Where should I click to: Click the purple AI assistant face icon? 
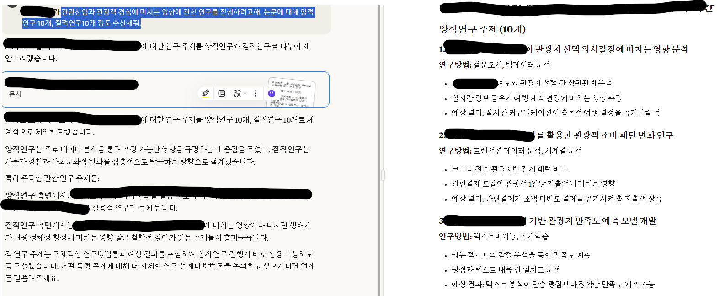point(272,93)
